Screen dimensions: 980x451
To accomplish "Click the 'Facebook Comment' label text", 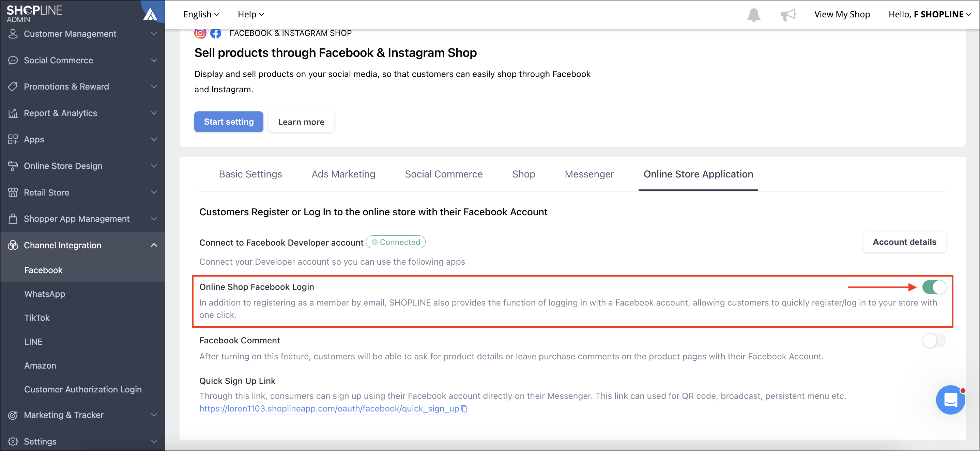I will [240, 340].
